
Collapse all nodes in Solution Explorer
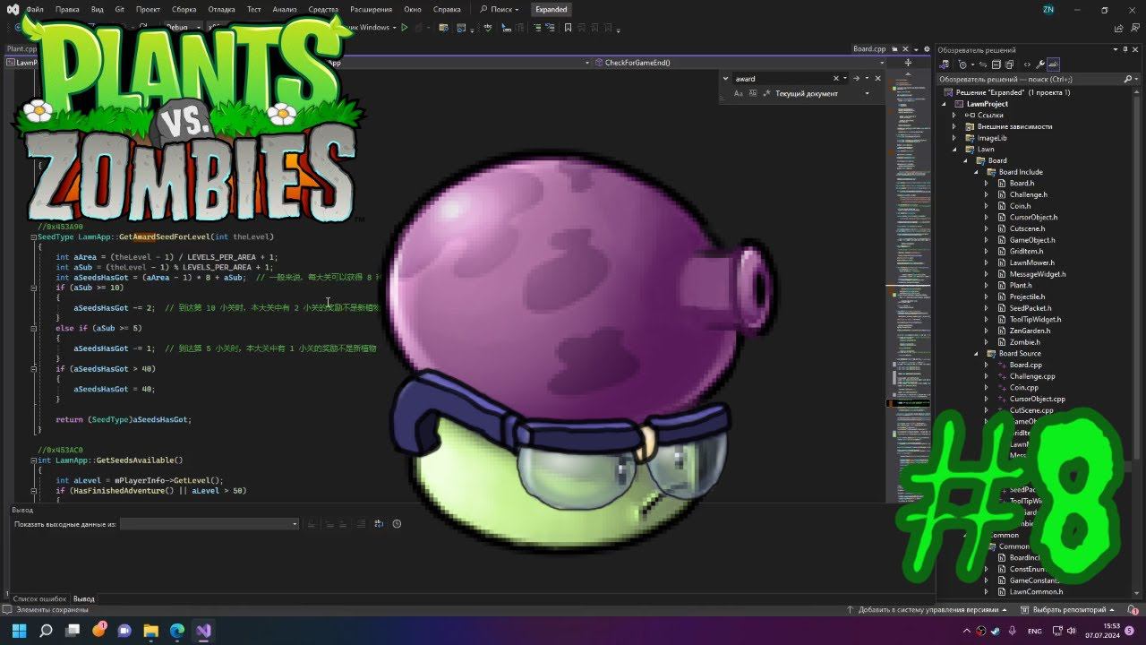coord(996,64)
